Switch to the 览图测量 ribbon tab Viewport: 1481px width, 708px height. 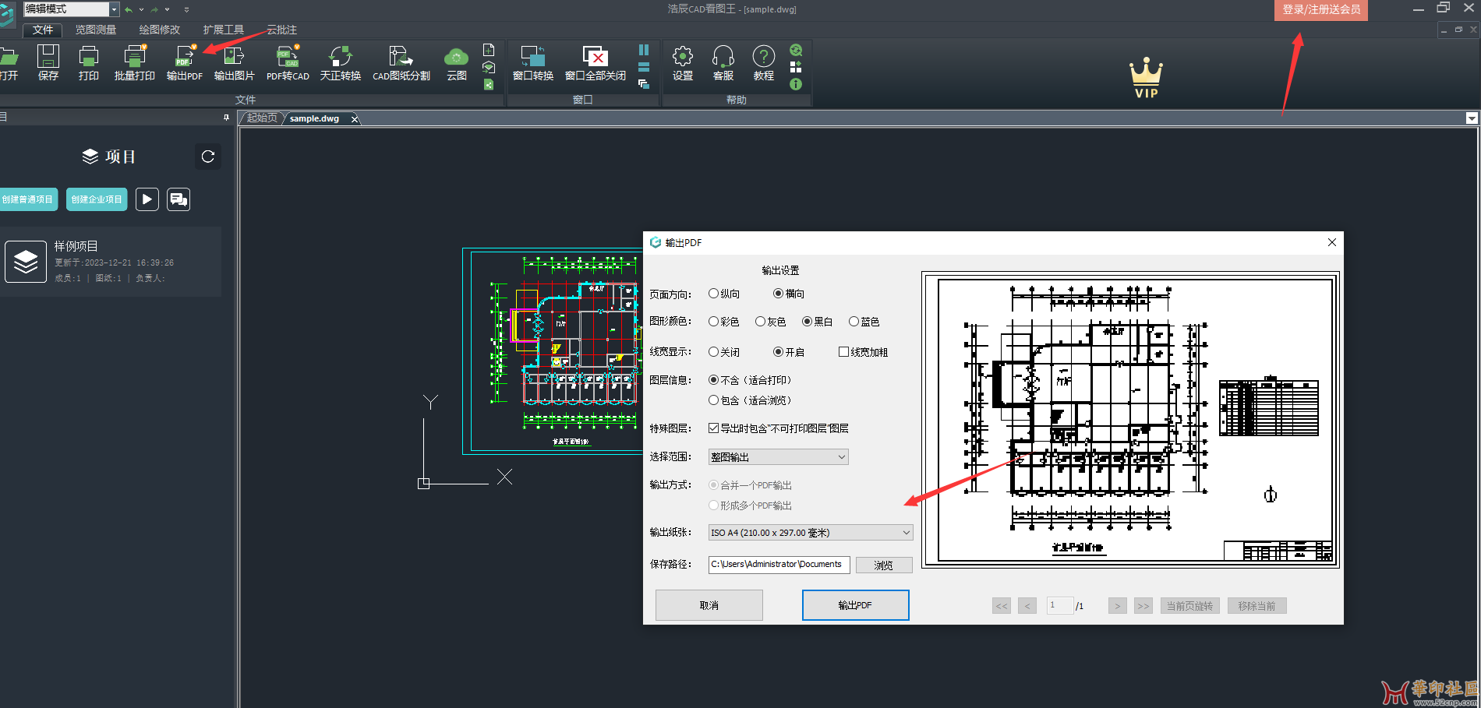[x=96, y=30]
